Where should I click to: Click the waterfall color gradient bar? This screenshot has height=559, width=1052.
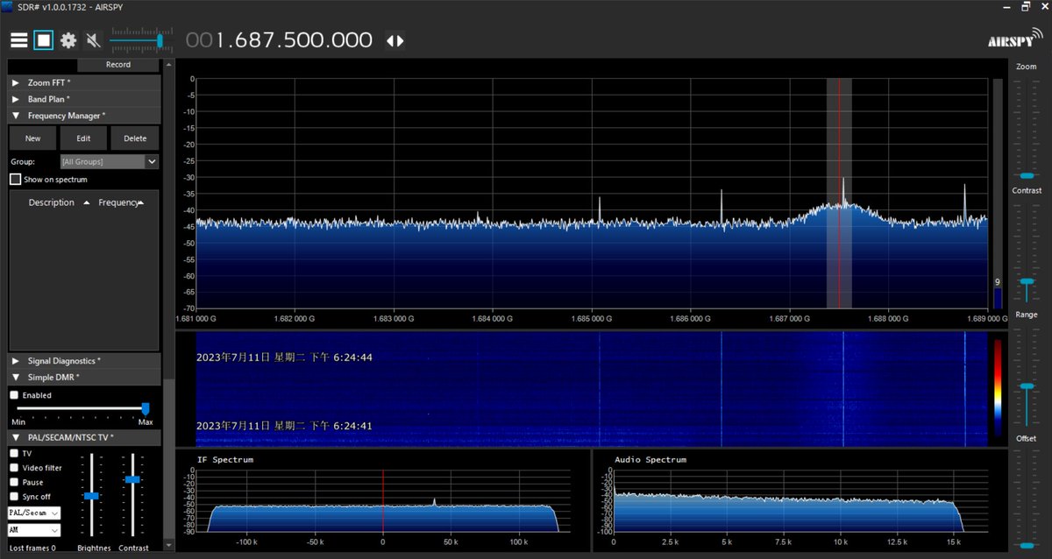pyautogui.click(x=998, y=387)
